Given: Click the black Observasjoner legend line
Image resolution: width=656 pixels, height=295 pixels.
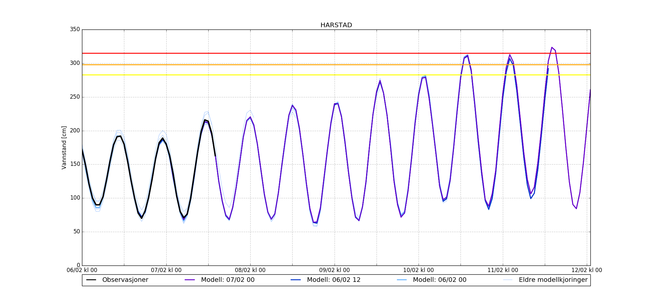Looking at the screenshot, I should pyautogui.click(x=91, y=280).
